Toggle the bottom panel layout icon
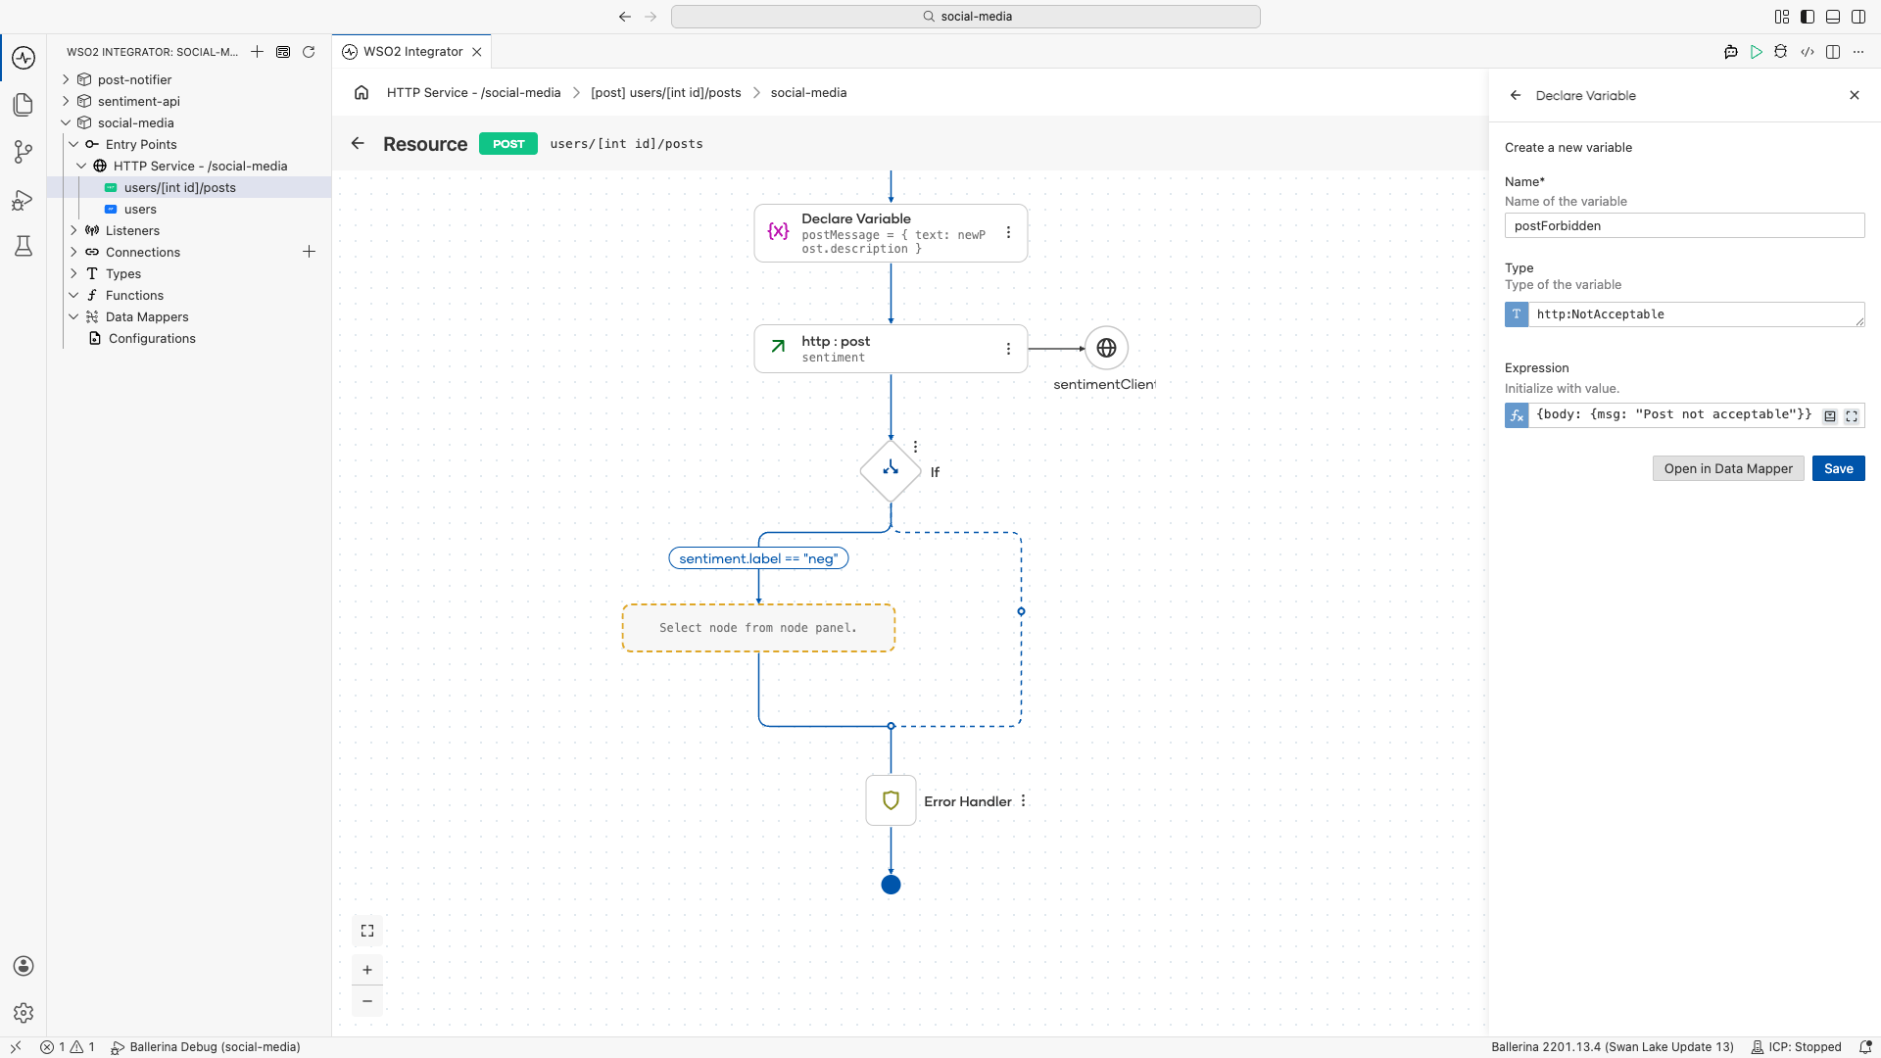This screenshot has height=1058, width=1881. [x=1833, y=17]
